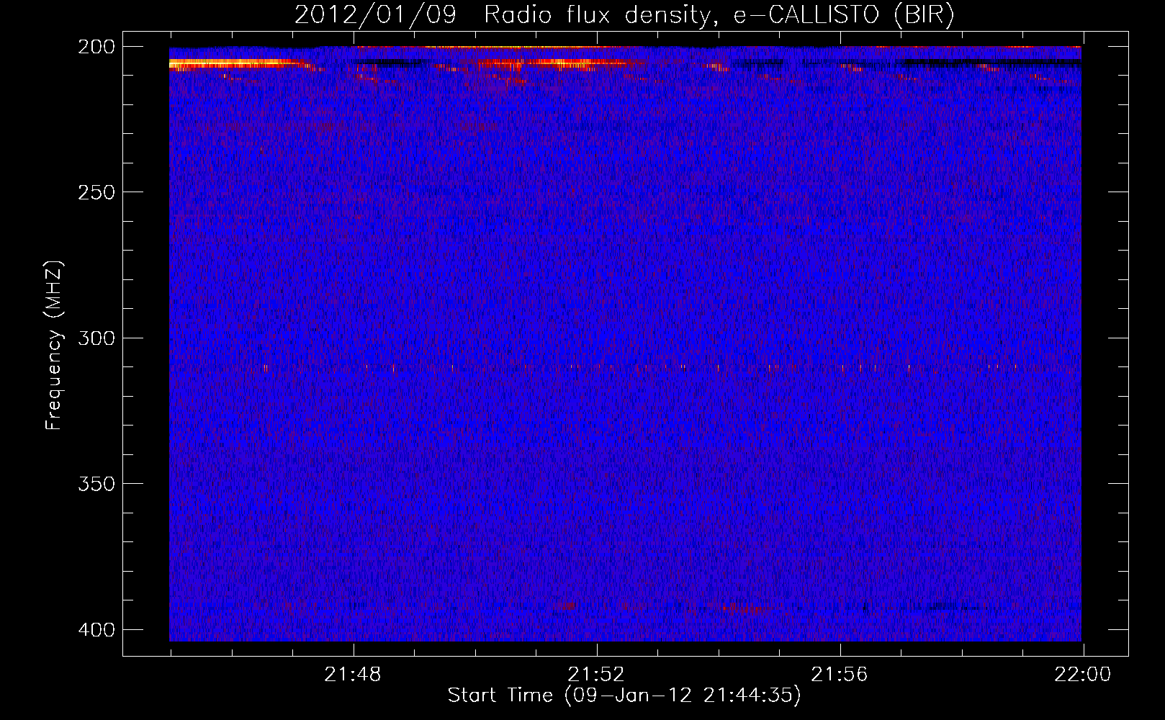Click the 350 frequency tick label
The image size is (1165, 720).
96,483
